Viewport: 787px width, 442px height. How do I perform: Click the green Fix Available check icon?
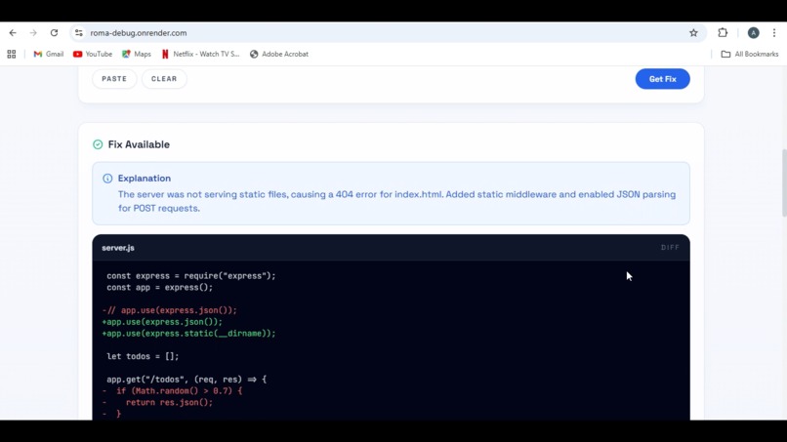coord(98,144)
